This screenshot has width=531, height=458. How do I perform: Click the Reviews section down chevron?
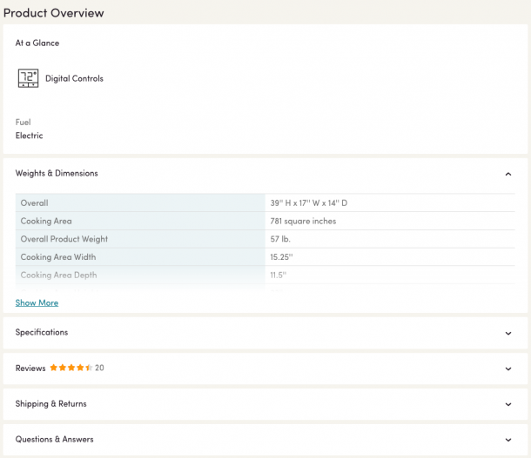[x=508, y=368]
